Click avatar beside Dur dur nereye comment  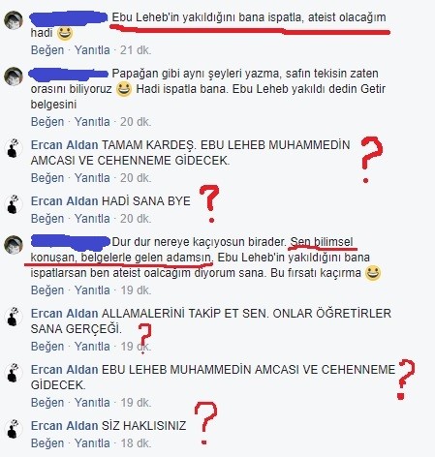coord(14,245)
